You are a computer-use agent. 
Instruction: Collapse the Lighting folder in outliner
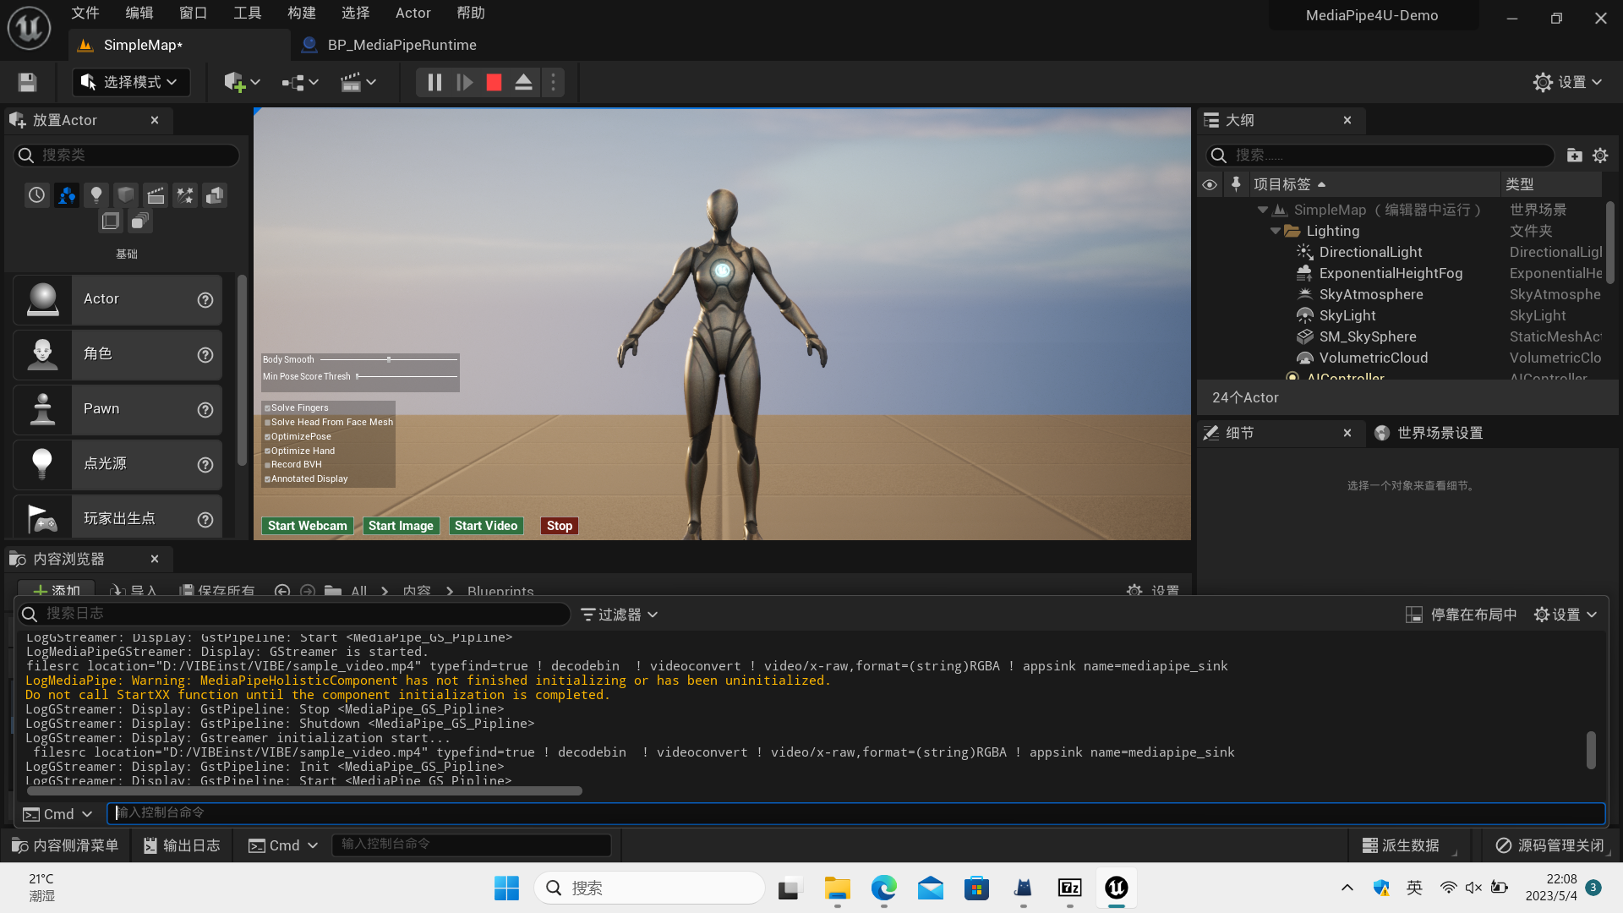pyautogui.click(x=1276, y=230)
